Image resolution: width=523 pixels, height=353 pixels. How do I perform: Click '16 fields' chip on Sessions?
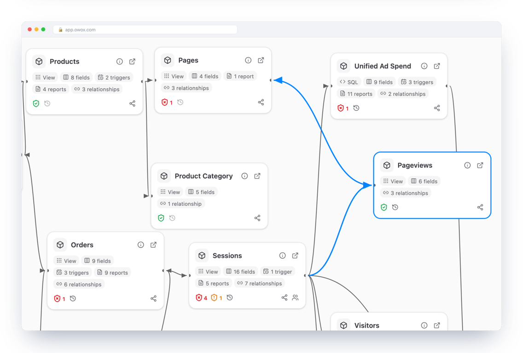[x=240, y=272]
